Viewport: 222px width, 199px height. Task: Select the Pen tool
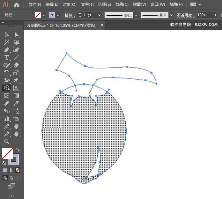(6, 50)
